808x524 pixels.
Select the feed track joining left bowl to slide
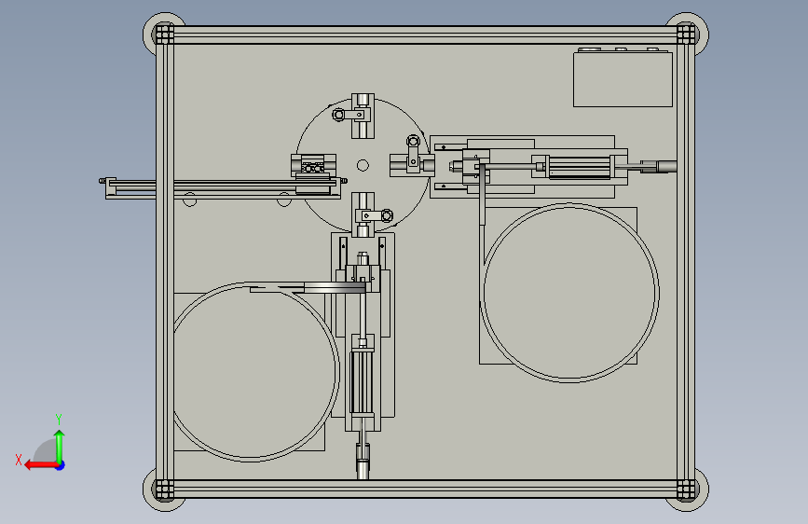click(308, 287)
